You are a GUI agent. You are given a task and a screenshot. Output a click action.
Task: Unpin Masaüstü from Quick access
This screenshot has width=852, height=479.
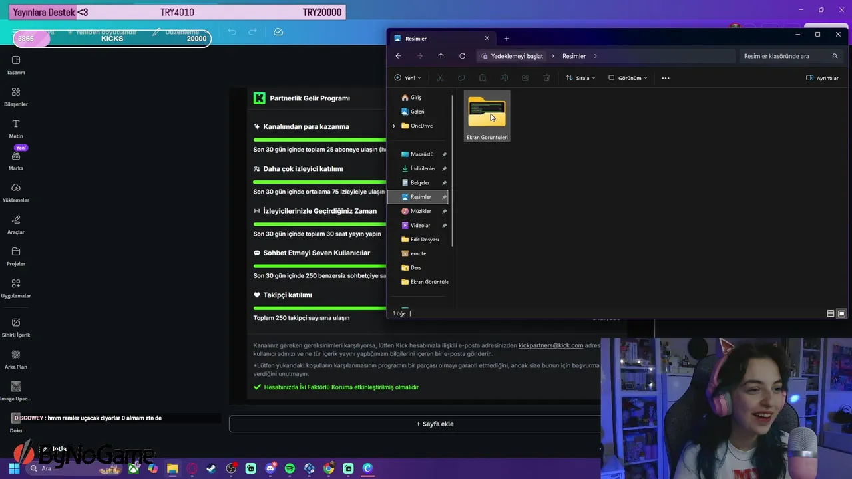pyautogui.click(x=444, y=154)
